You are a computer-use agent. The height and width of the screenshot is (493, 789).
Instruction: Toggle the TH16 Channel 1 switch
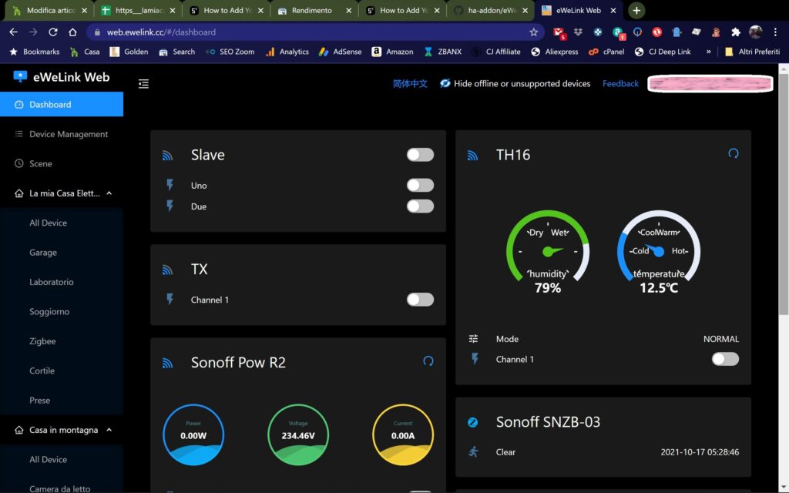(x=725, y=359)
